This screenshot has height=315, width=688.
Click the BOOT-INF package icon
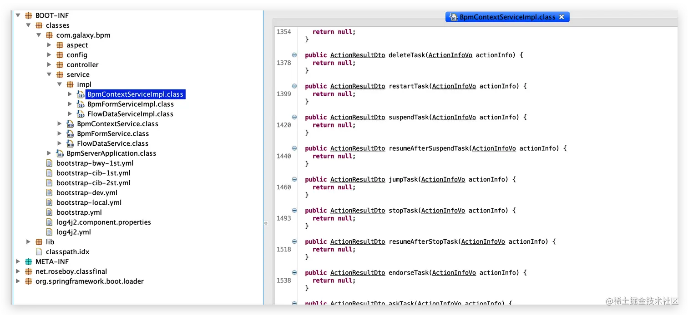29,15
